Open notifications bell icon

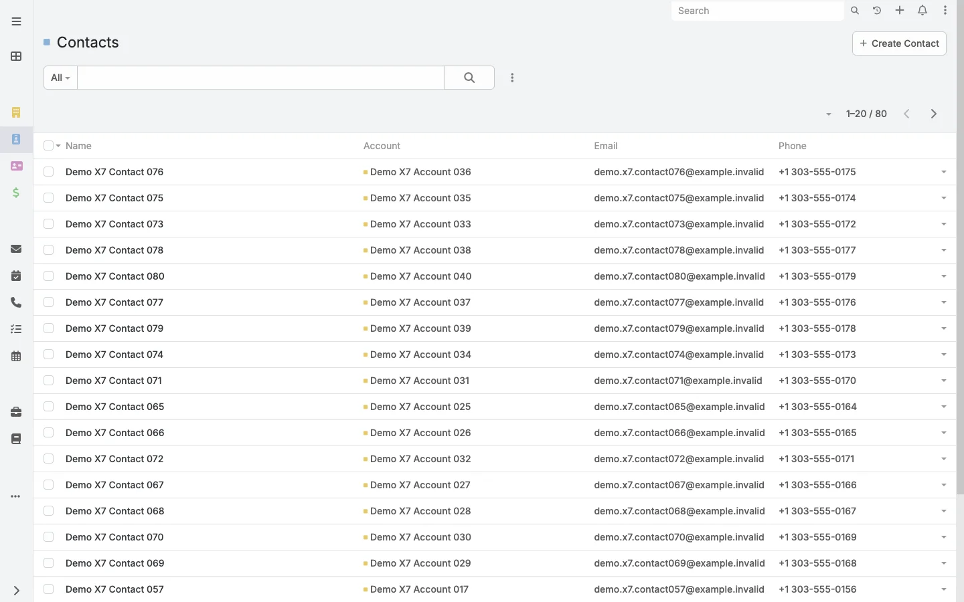(x=922, y=11)
